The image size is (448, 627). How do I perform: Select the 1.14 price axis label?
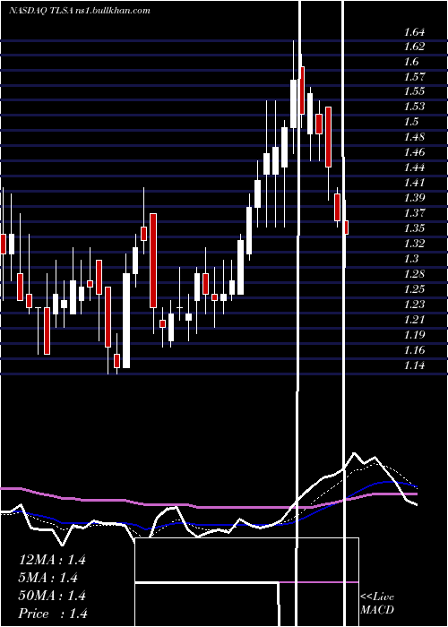point(414,365)
